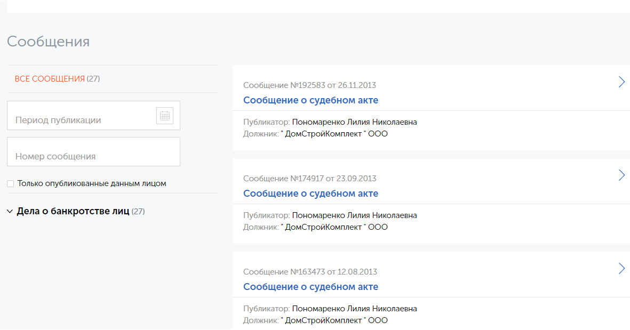
Task: Toggle Только опубликованные данным лицом checkbox
Action: pyautogui.click(x=11, y=183)
